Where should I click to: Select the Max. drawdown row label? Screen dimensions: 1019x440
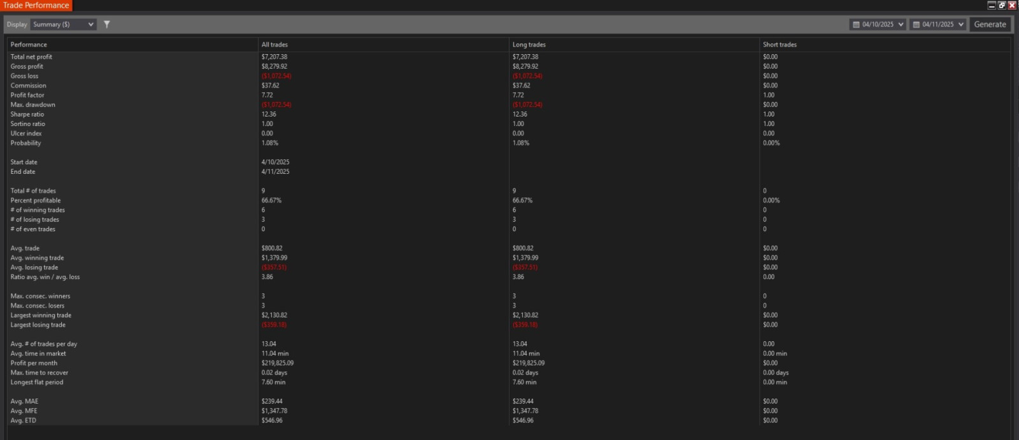coord(32,104)
